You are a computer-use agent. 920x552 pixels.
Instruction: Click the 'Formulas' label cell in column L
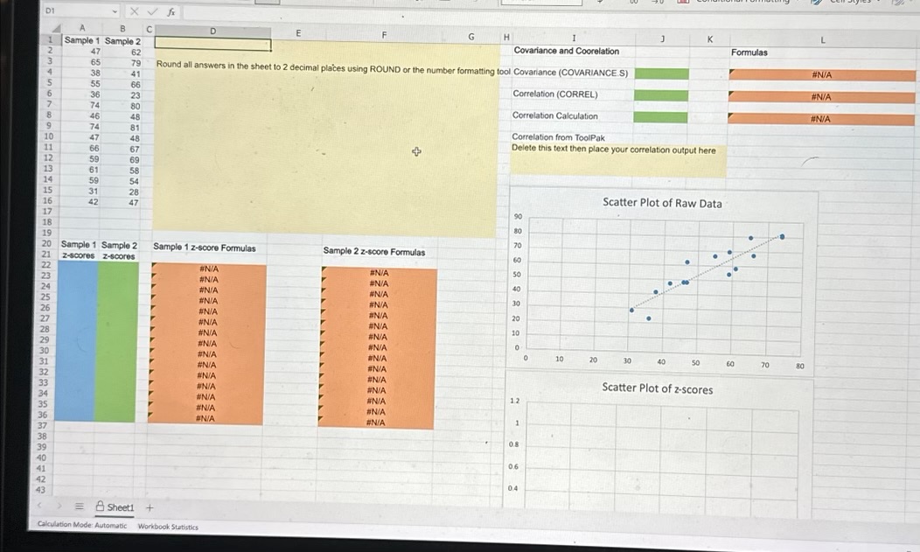[x=749, y=52]
